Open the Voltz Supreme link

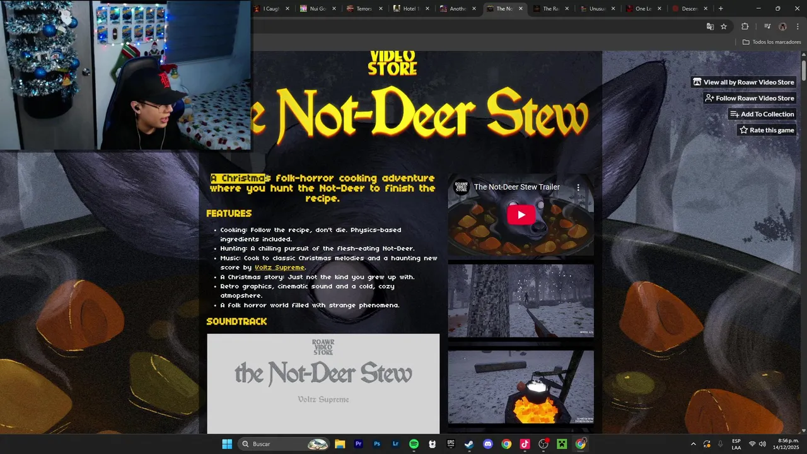click(279, 267)
